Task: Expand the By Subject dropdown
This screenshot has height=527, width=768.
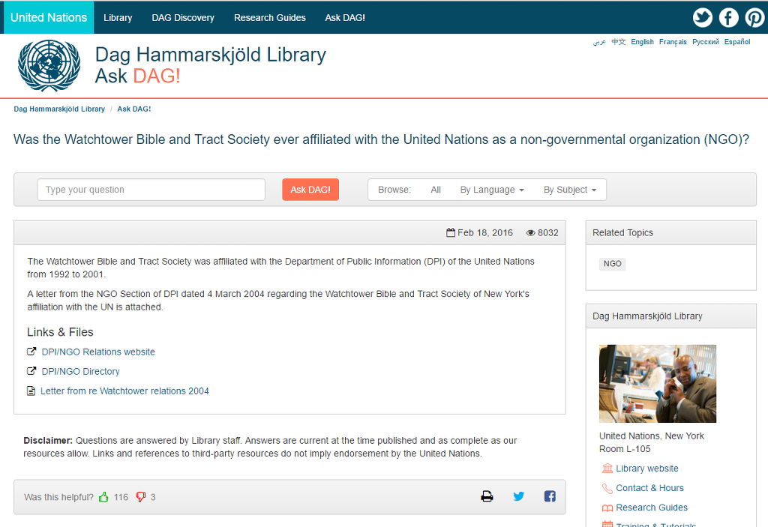Action: click(x=570, y=190)
